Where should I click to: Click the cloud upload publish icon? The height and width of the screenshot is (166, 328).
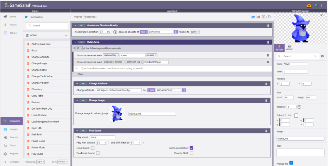point(309,6)
